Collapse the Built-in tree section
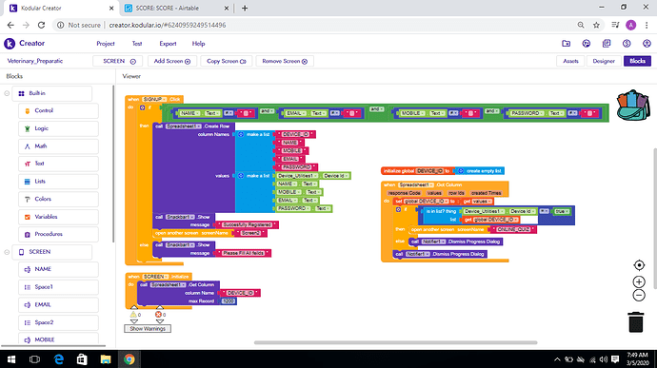 [7, 93]
